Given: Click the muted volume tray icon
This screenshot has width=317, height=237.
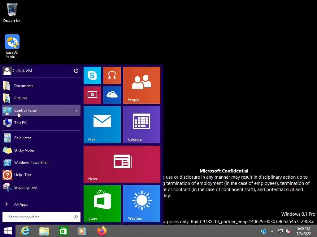Looking at the screenshot, I should 288,231.
